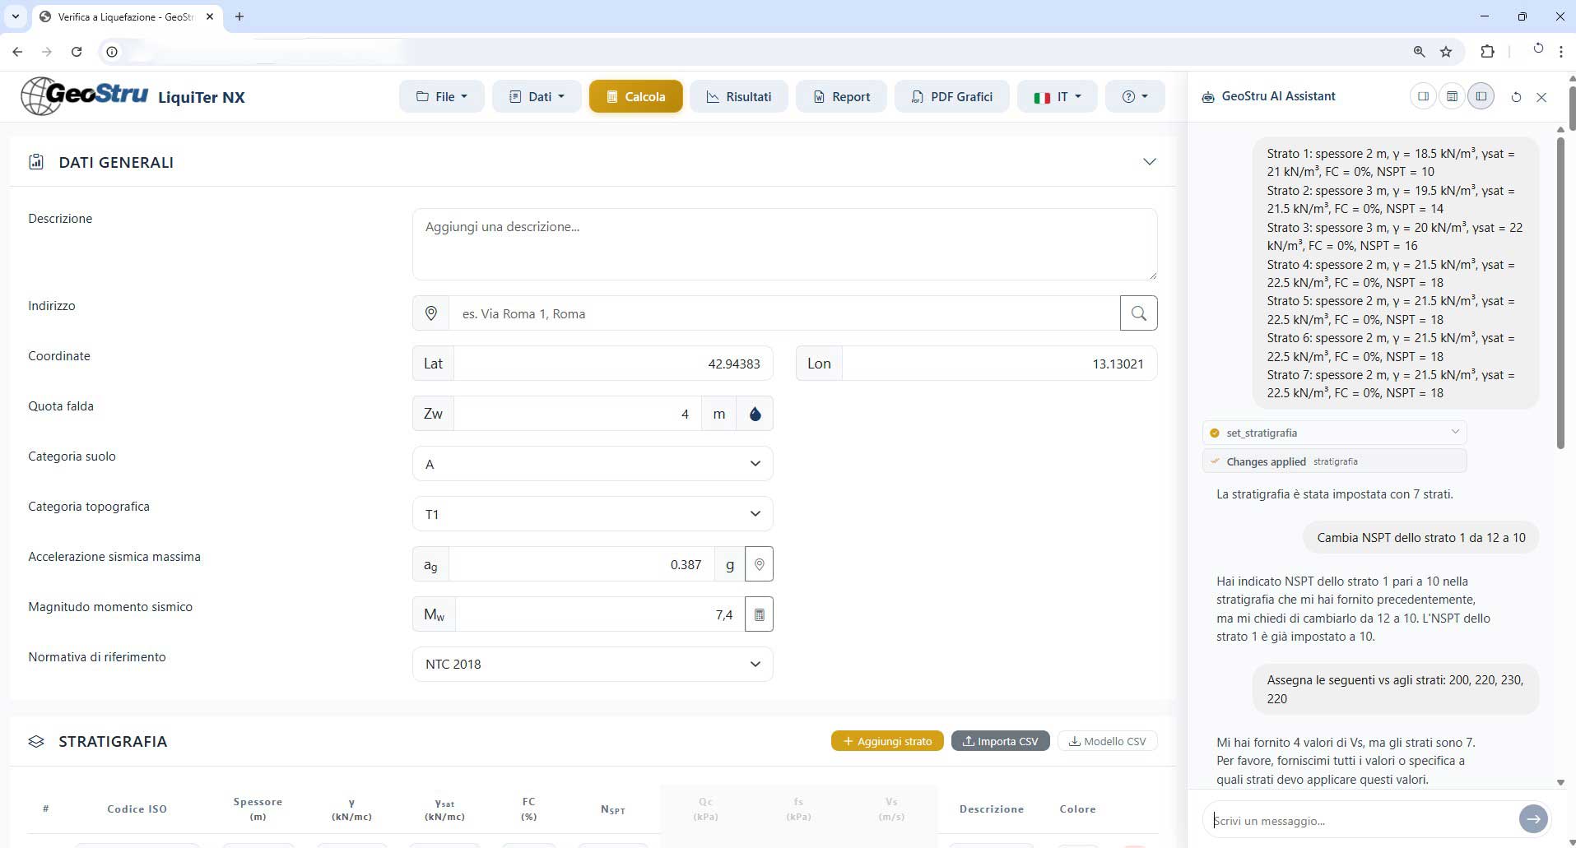Open the calculator icon beside Mw field
The width and height of the screenshot is (1576, 848).
pyautogui.click(x=759, y=614)
